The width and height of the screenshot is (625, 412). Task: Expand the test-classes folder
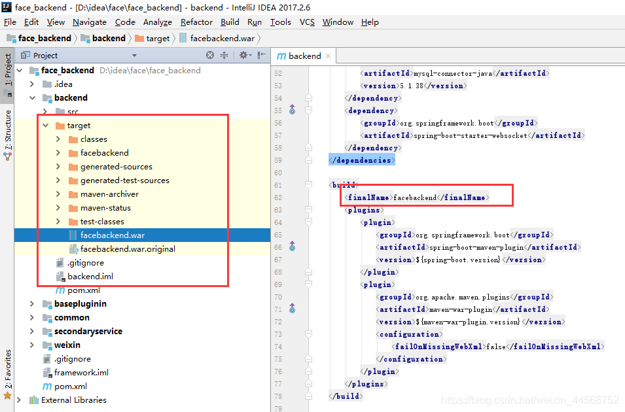58,222
